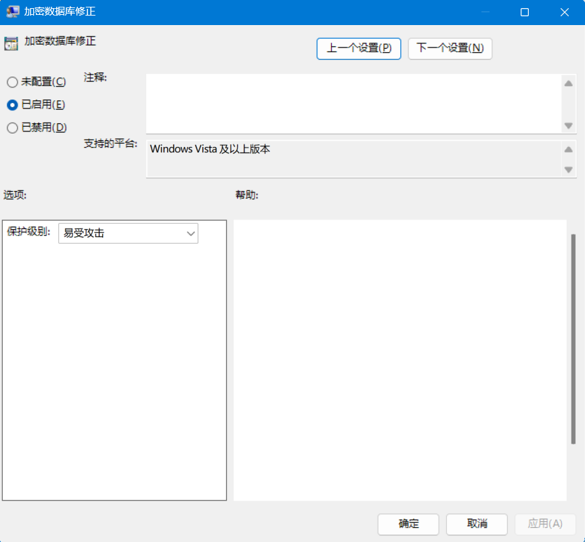Select the 已启用 radio option
This screenshot has width=585, height=542.
pos(12,104)
